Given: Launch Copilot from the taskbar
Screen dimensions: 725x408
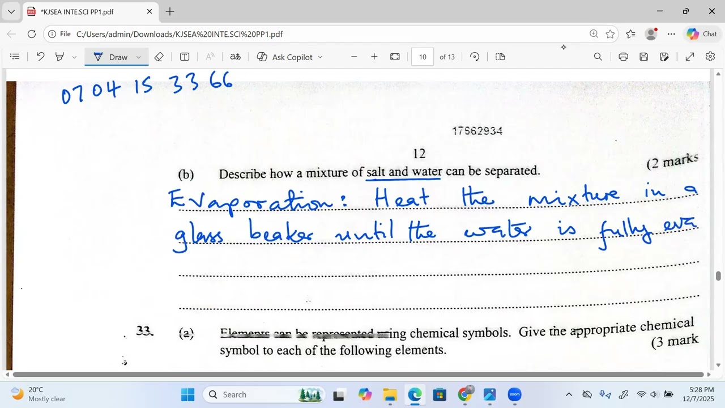Looking at the screenshot, I should point(365,394).
